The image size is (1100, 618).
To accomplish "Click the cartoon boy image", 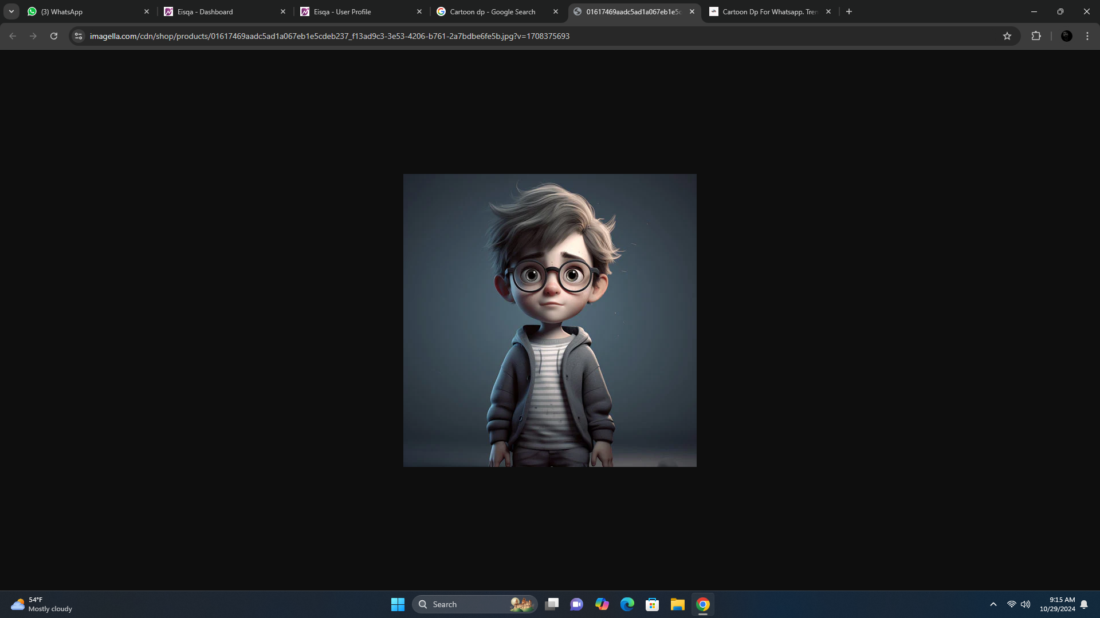I will (550, 320).
